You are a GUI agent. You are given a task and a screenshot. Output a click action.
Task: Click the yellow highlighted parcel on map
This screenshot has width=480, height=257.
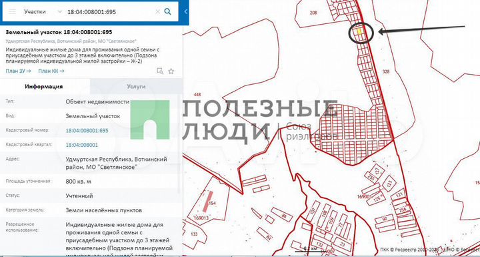pyautogui.click(x=360, y=31)
